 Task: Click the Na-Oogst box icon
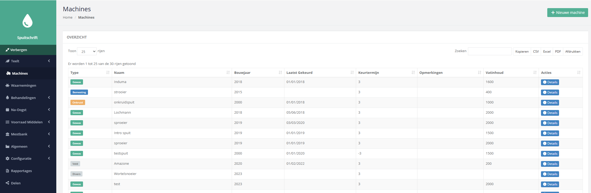8,110
